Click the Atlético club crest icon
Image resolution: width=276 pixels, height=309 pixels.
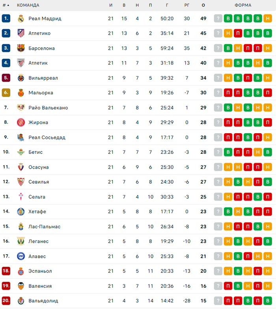tap(21, 34)
